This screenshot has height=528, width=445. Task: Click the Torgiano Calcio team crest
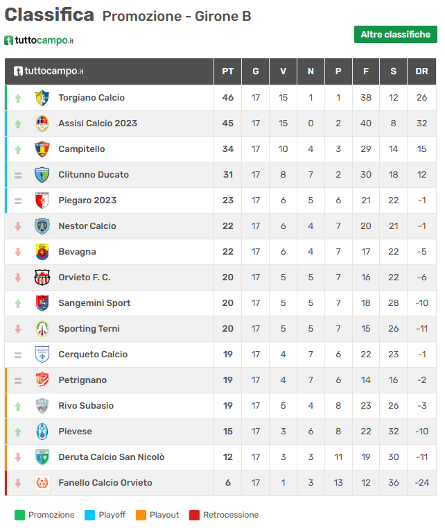point(42,98)
